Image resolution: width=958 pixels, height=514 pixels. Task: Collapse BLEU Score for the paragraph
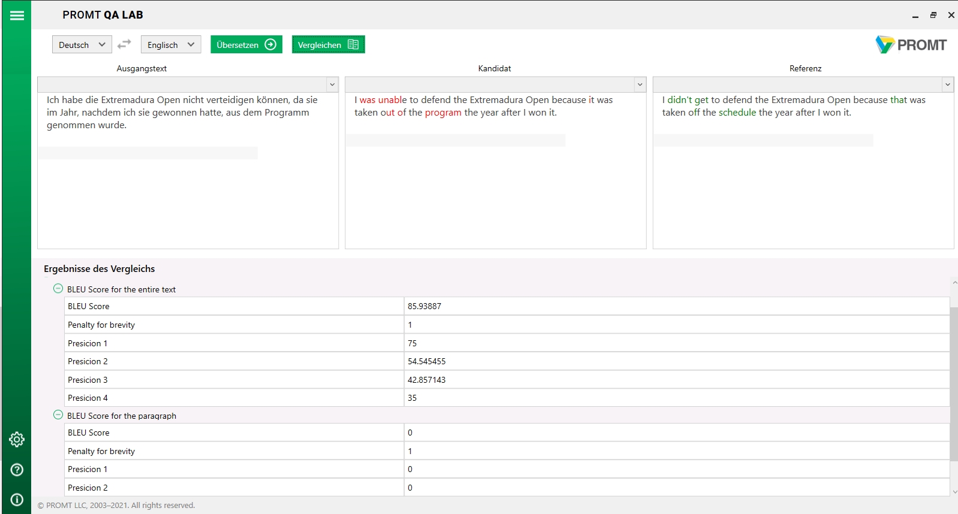pyautogui.click(x=58, y=415)
